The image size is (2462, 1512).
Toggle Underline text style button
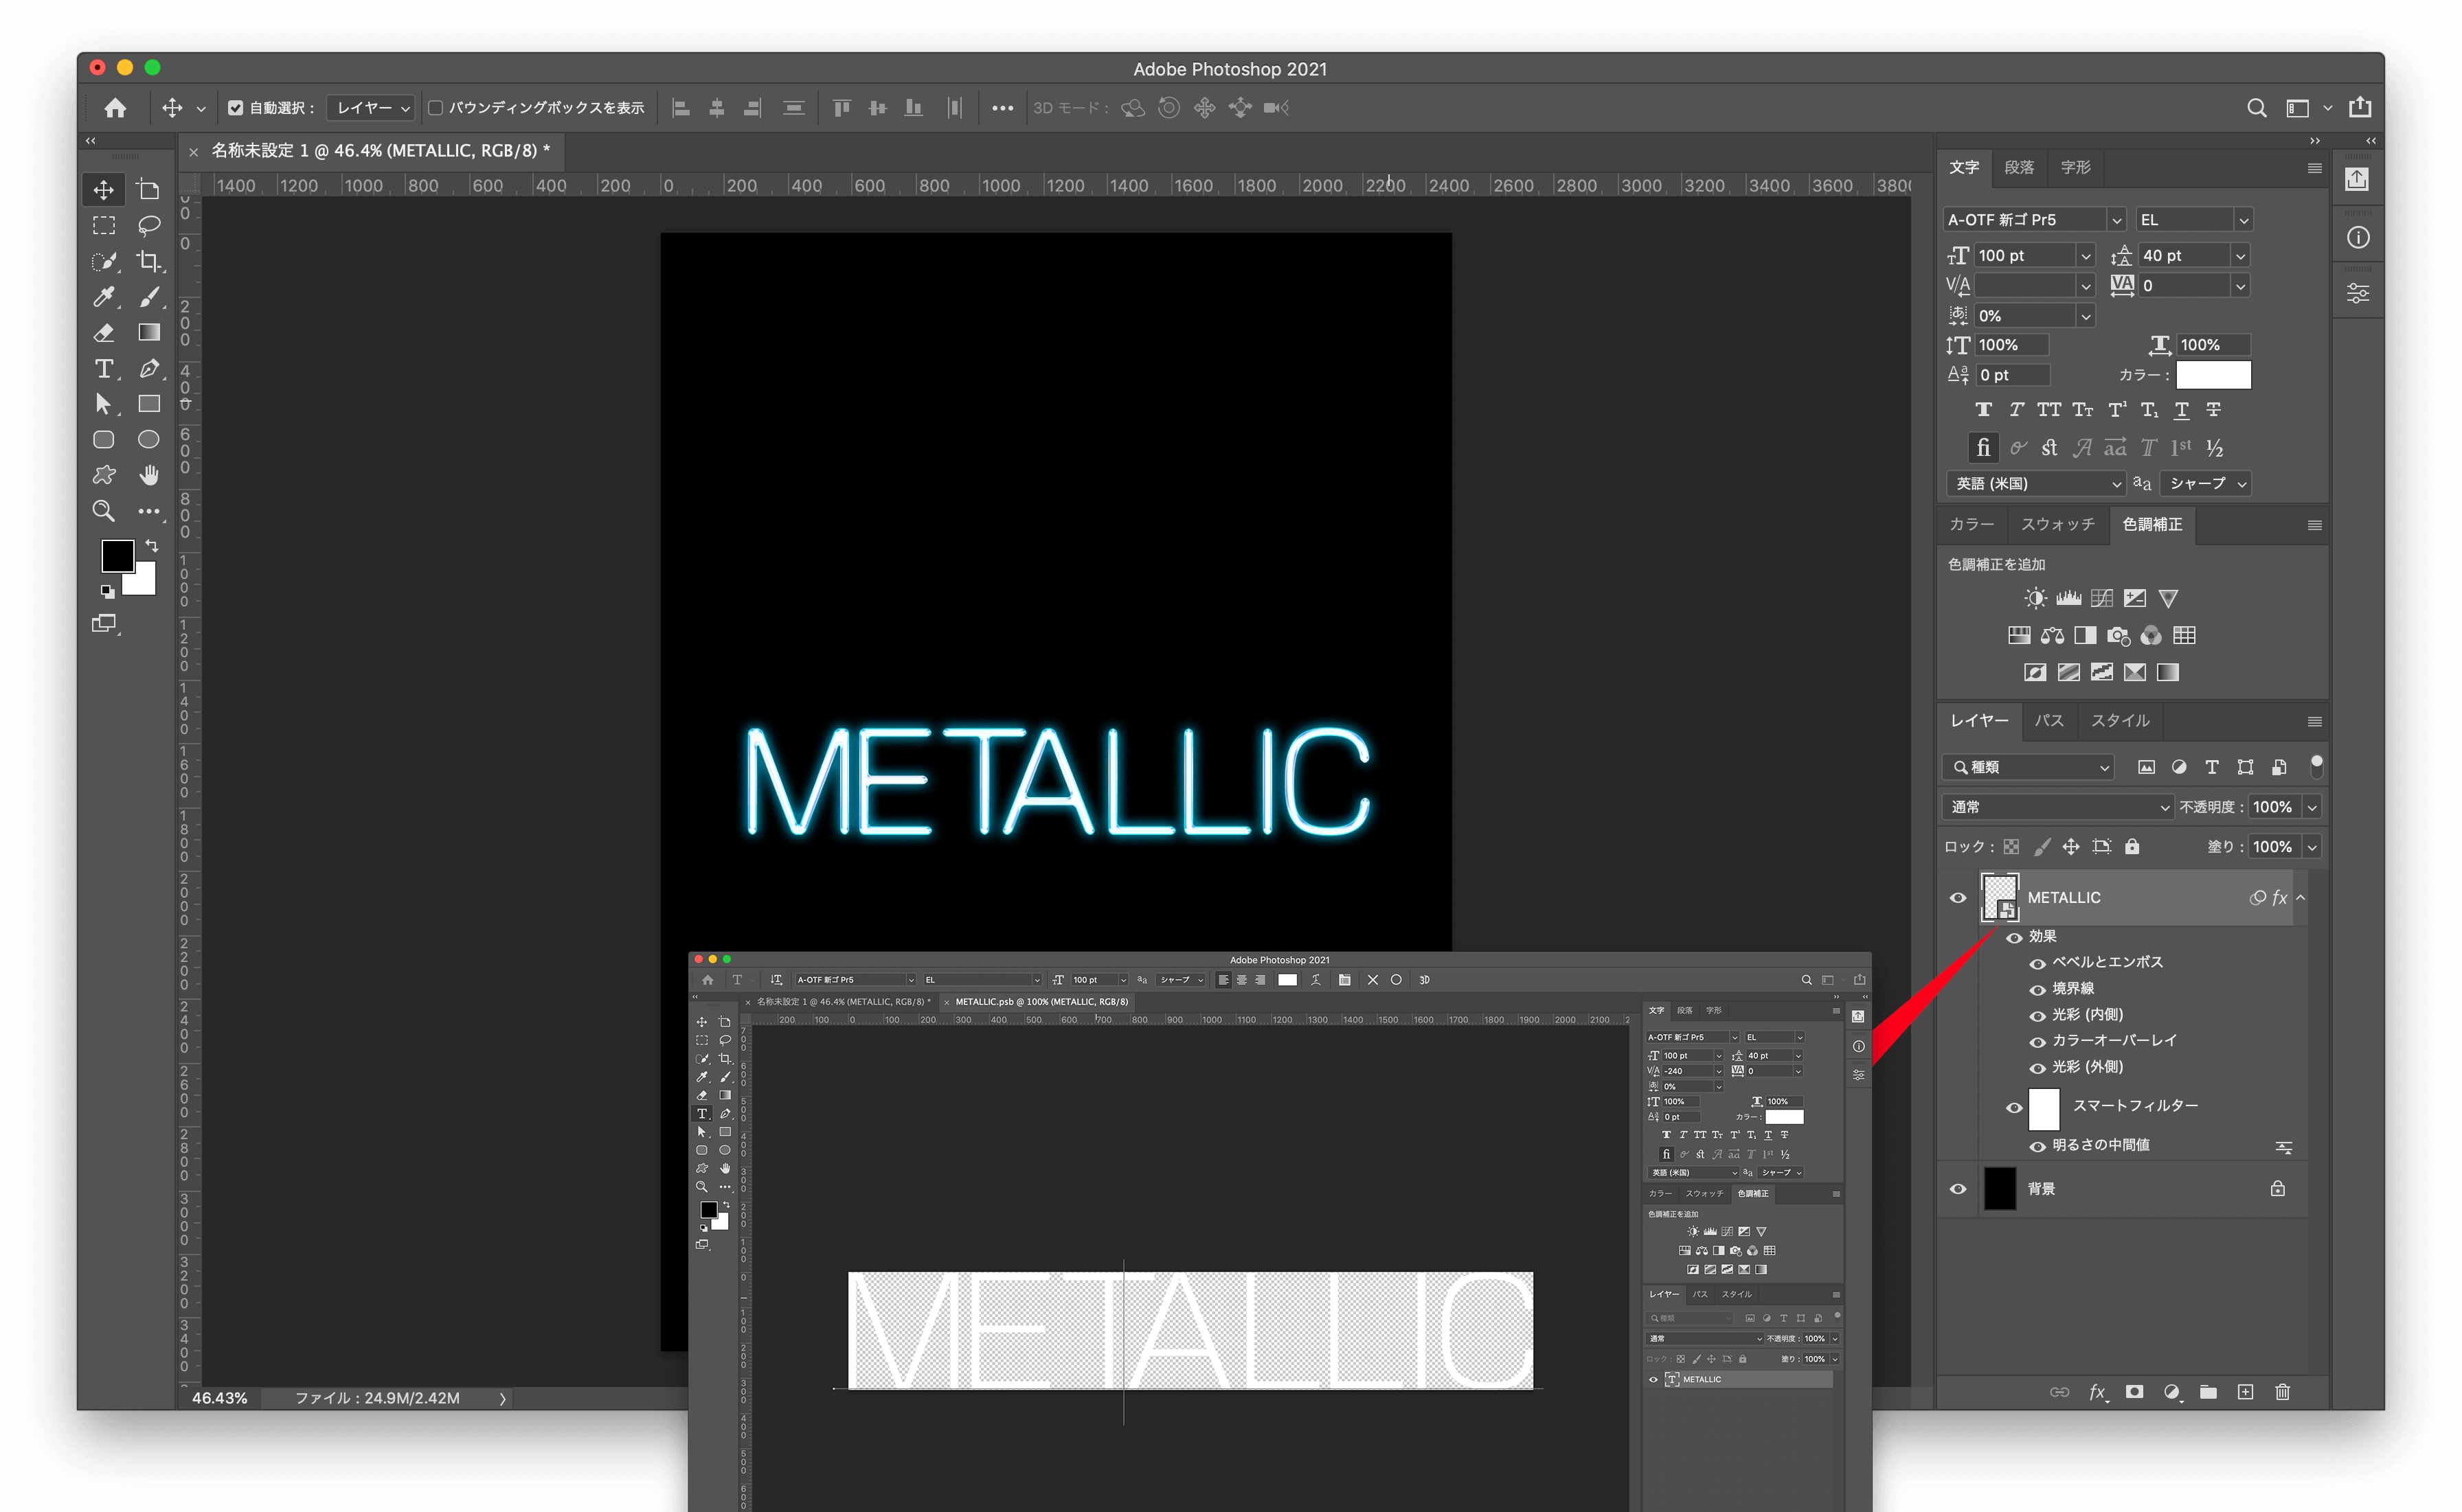pyautogui.click(x=2182, y=410)
